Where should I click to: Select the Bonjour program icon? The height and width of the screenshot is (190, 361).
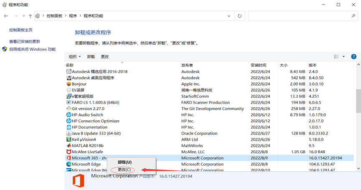(x=68, y=84)
